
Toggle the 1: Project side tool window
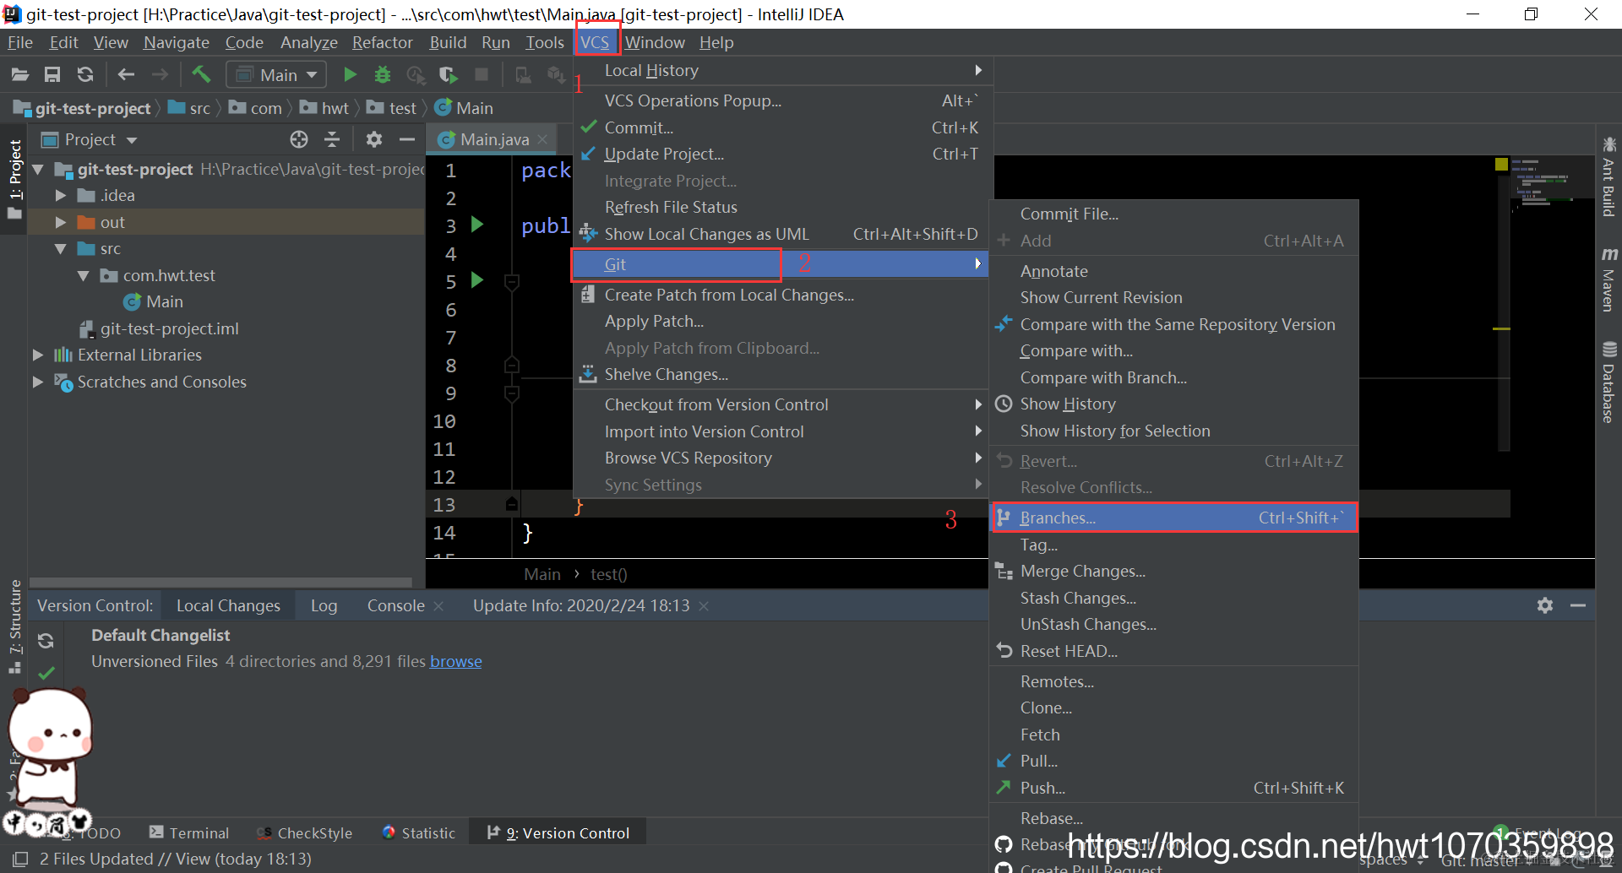click(14, 179)
